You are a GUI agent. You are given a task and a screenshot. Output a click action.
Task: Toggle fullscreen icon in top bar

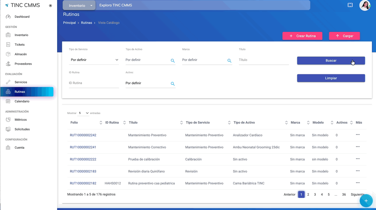pyautogui.click(x=350, y=5)
